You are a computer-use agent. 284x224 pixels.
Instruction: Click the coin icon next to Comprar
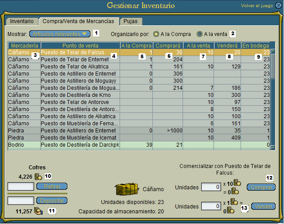tap(237, 183)
